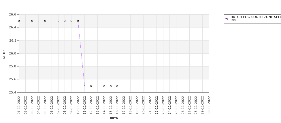Image resolution: width=281 pixels, height=123 pixels.
Task: Click the DAYS axis title
Action: pos(114,118)
